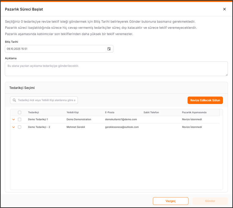
Task: Click the Pazarlık Aşamasında column header
Action: coord(194,112)
